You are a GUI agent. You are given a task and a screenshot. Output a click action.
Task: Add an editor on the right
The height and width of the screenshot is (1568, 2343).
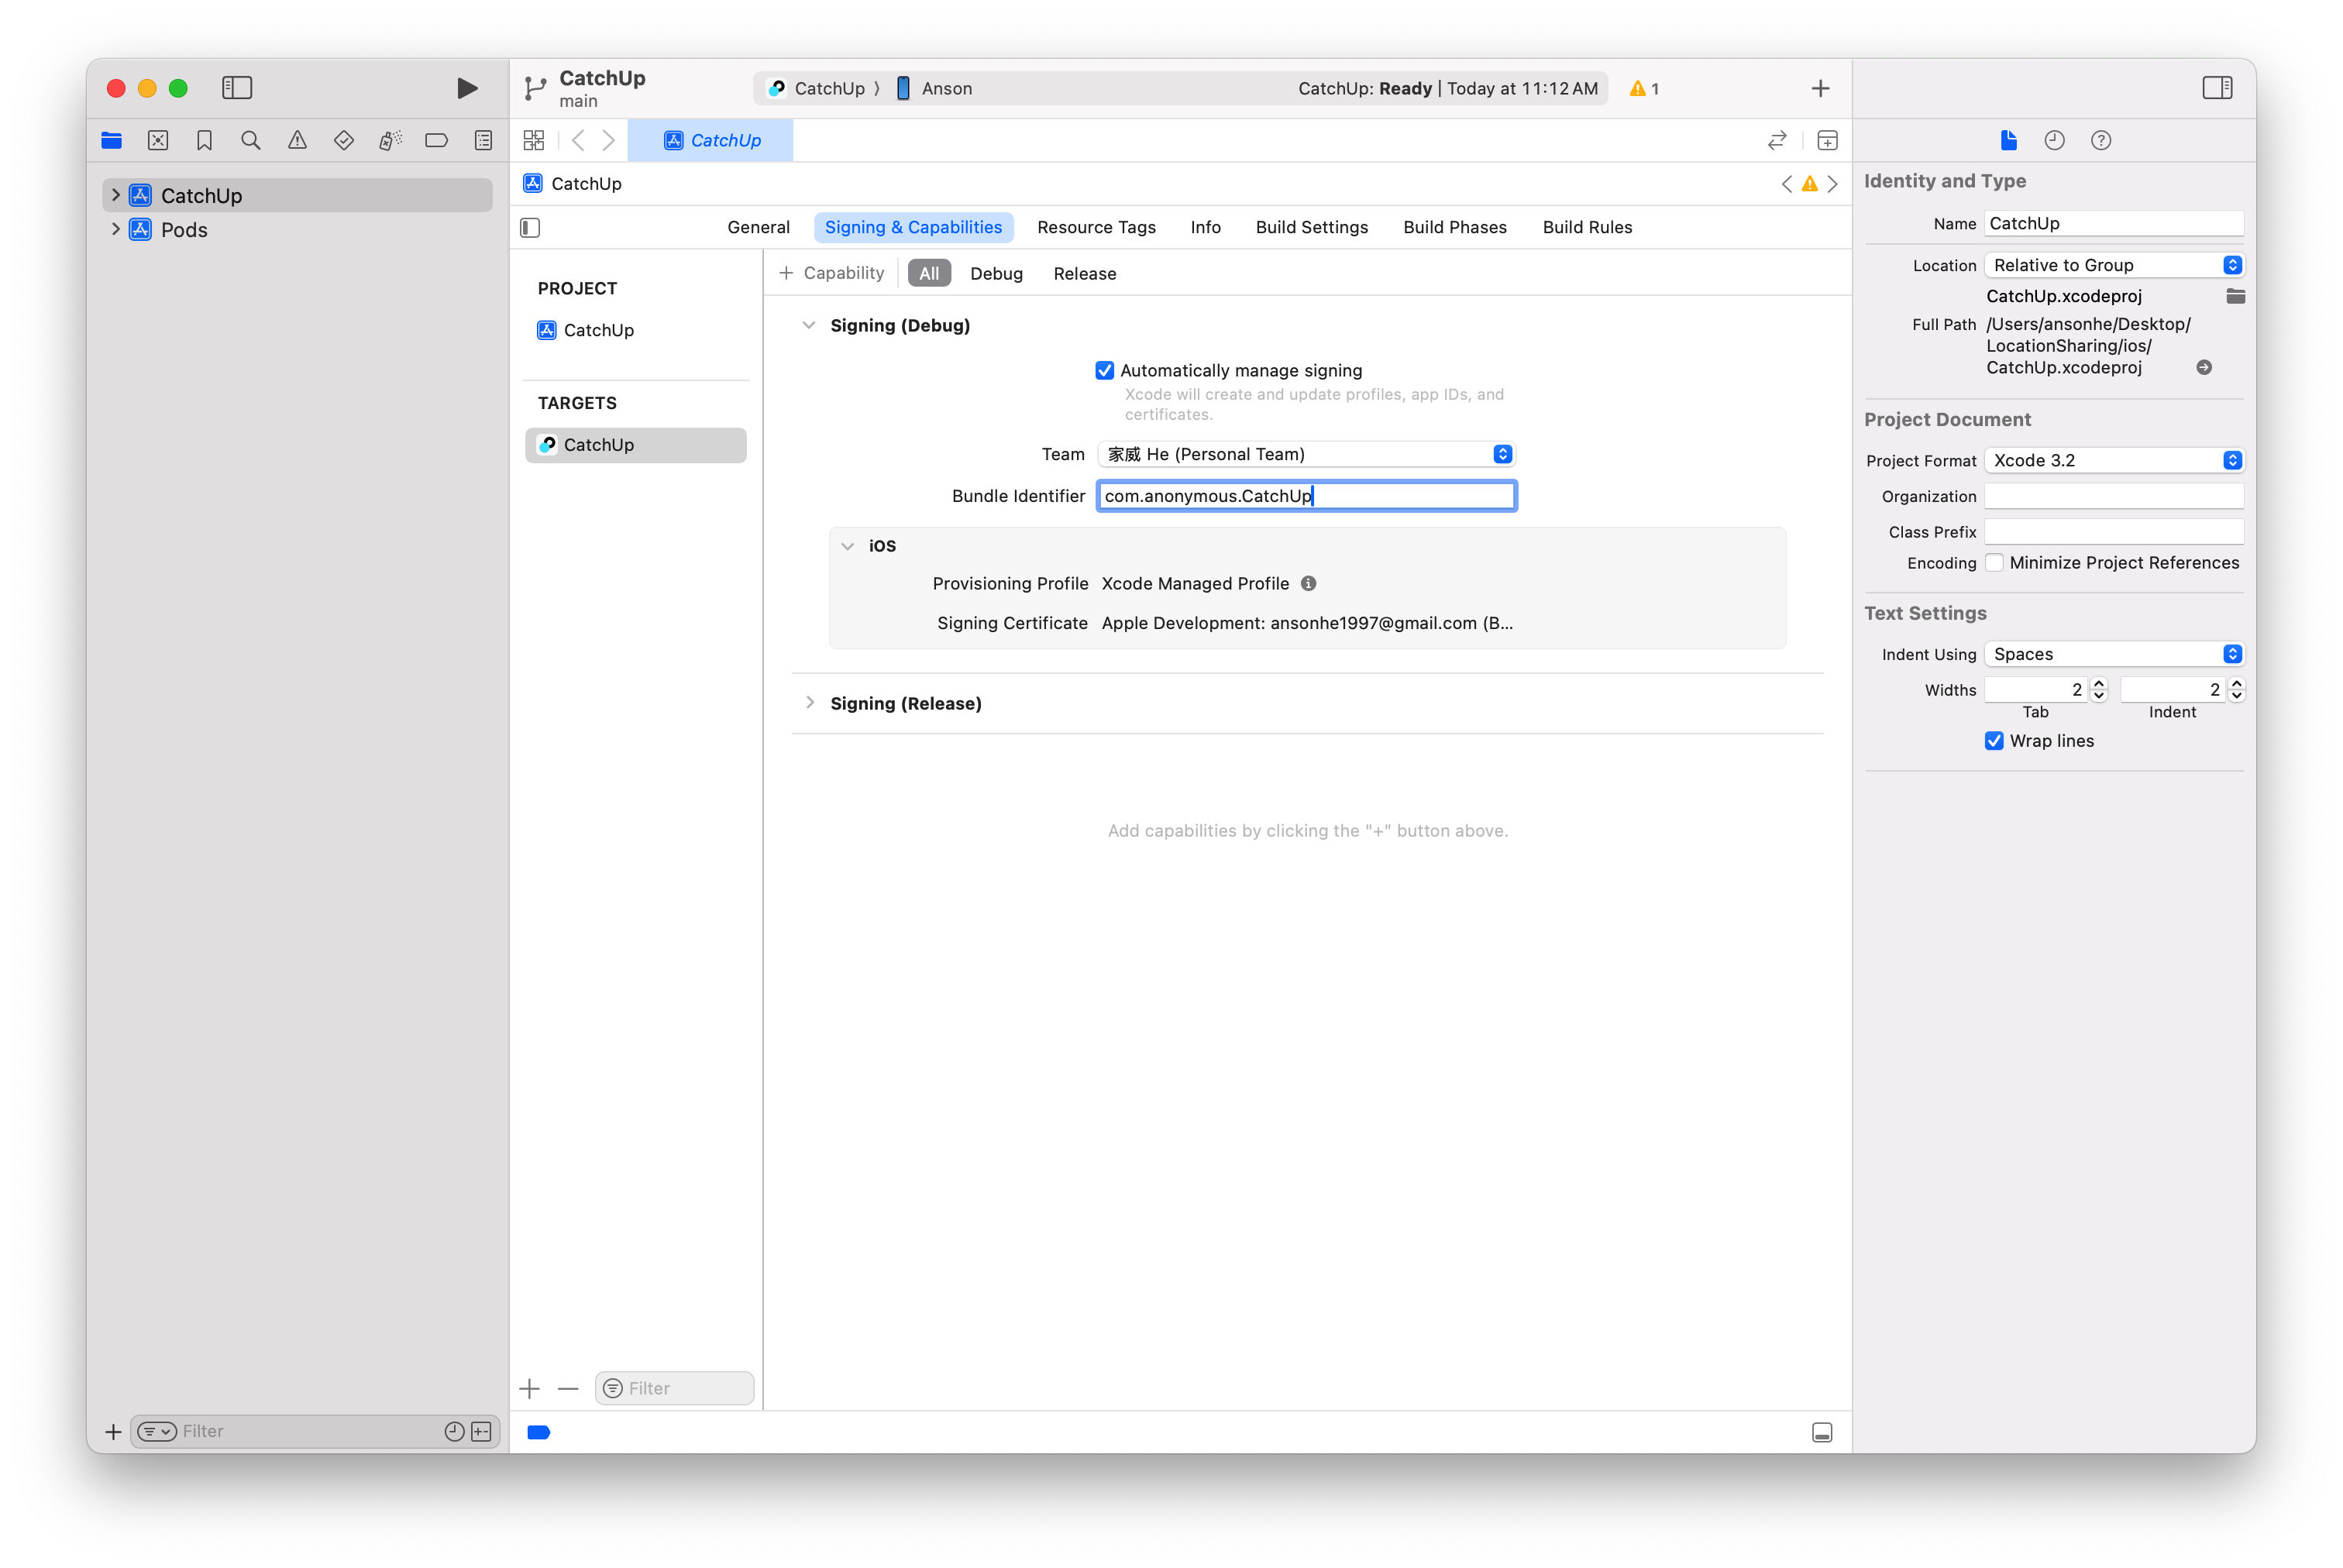pyautogui.click(x=1827, y=140)
